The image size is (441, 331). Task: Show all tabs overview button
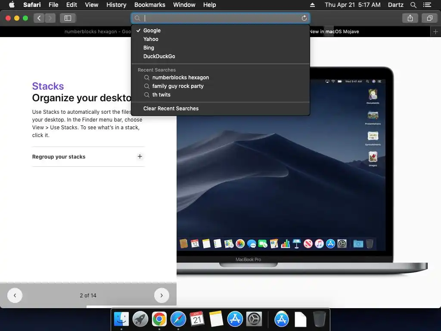click(429, 18)
